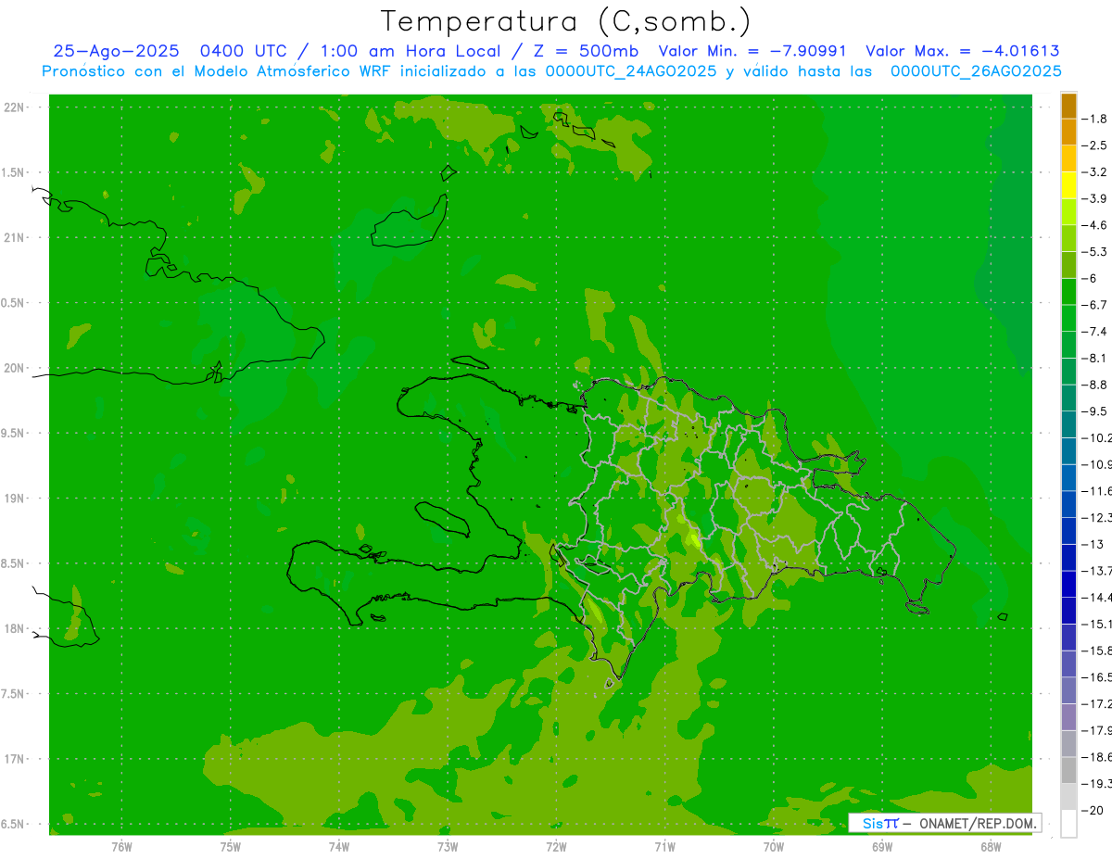This screenshot has height=859, width=1112.
Task: Click the 76W longitude axis label
Action: click(x=121, y=847)
